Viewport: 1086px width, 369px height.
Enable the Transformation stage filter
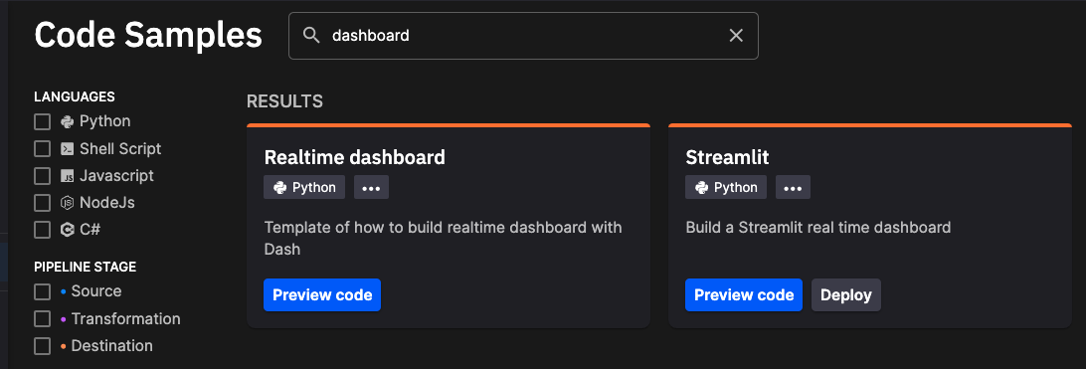point(42,319)
